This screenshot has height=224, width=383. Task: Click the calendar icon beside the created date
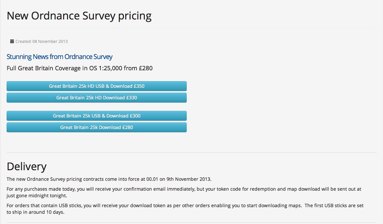coord(12,42)
